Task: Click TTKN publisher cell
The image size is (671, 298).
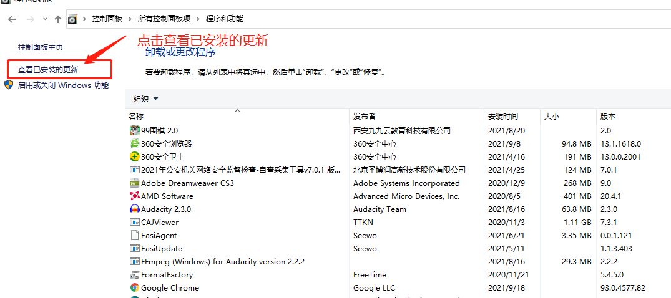Action: [363, 223]
